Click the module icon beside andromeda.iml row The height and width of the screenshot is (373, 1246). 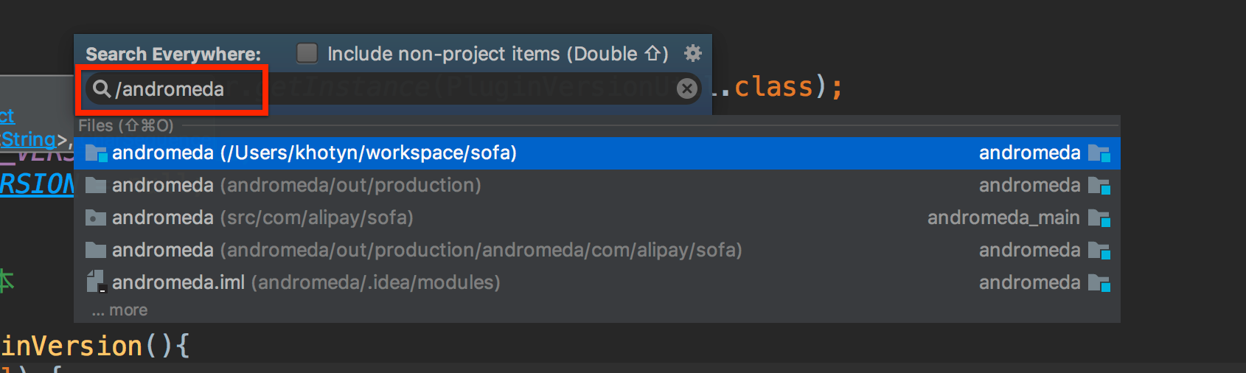click(1099, 283)
